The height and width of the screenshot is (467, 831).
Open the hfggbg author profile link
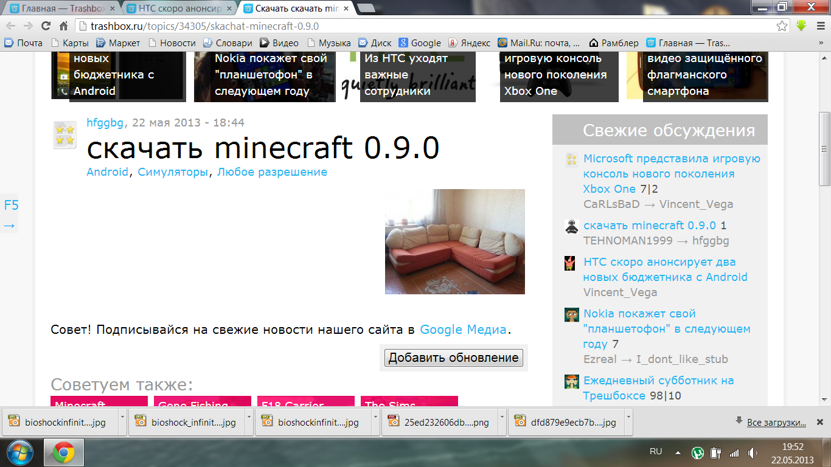(x=105, y=123)
